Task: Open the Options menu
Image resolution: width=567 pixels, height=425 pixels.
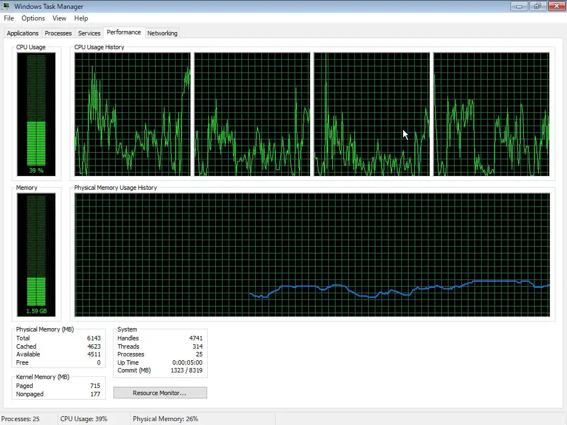Action: [33, 18]
